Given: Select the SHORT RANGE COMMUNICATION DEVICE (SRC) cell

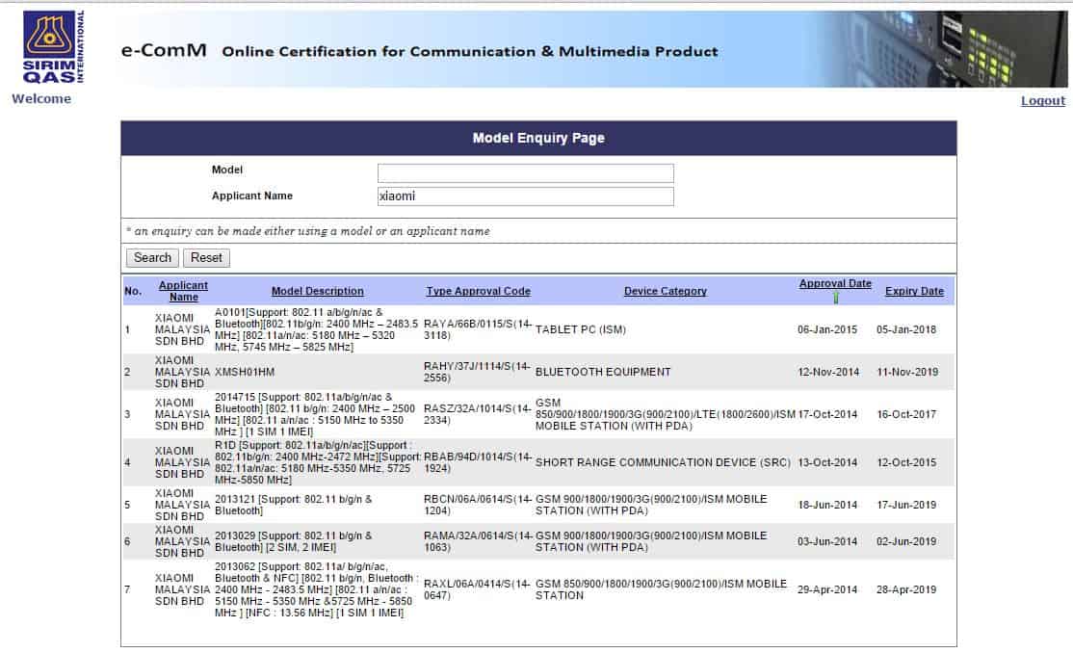Looking at the screenshot, I should pyautogui.click(x=663, y=462).
